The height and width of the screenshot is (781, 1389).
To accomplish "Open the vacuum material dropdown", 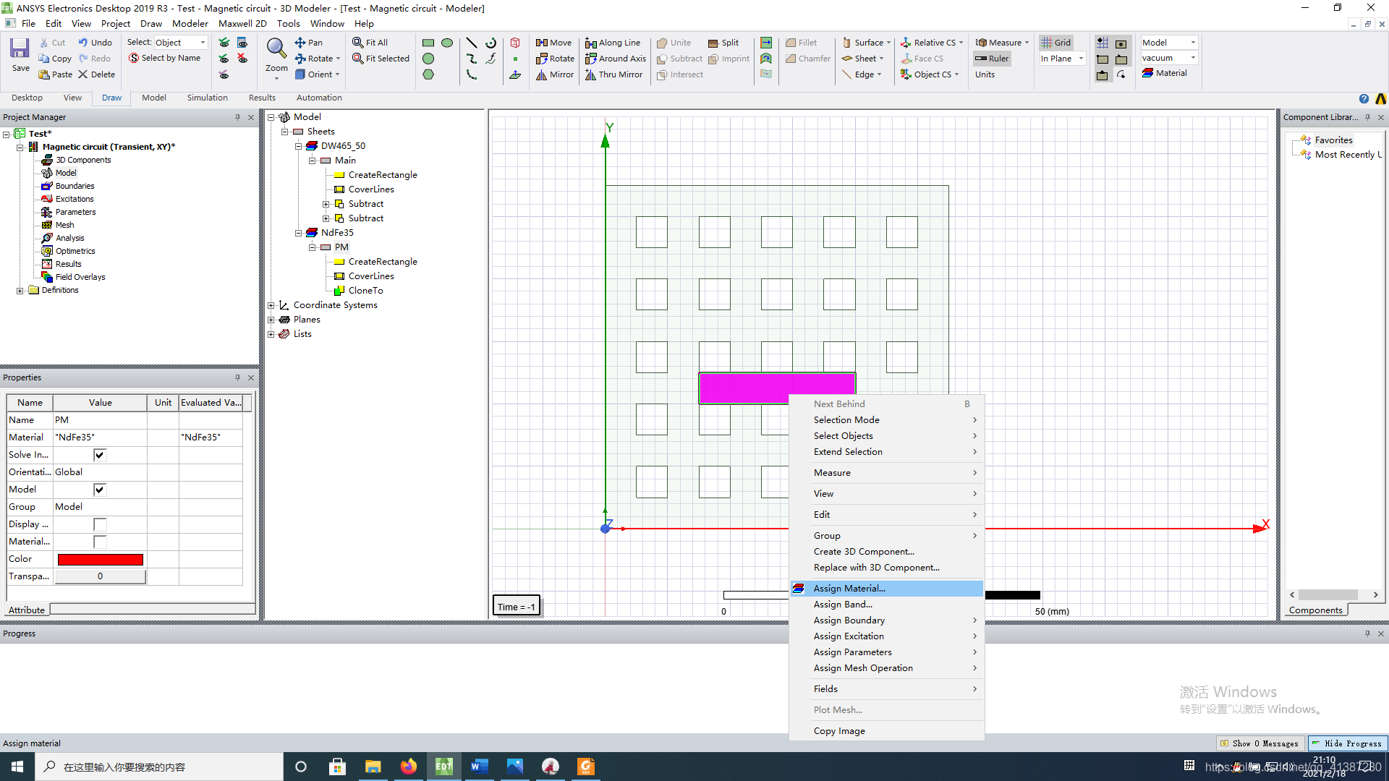I will click(1169, 58).
